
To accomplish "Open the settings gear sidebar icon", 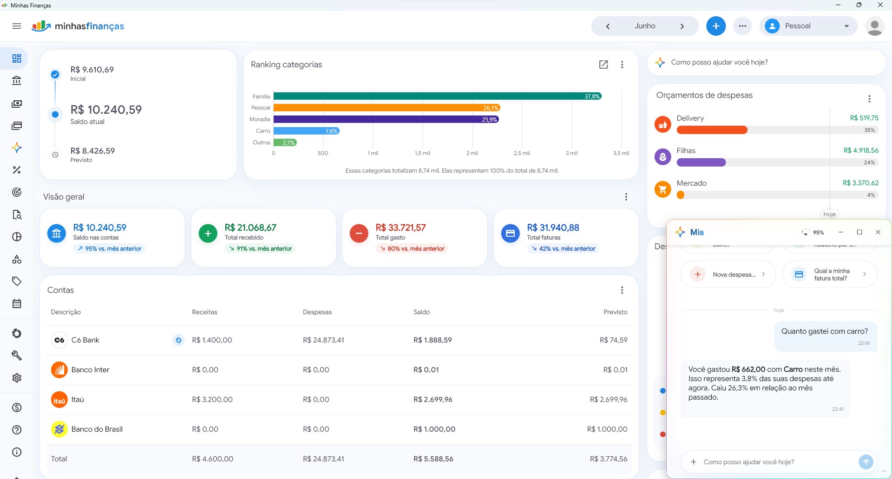I will pyautogui.click(x=17, y=378).
